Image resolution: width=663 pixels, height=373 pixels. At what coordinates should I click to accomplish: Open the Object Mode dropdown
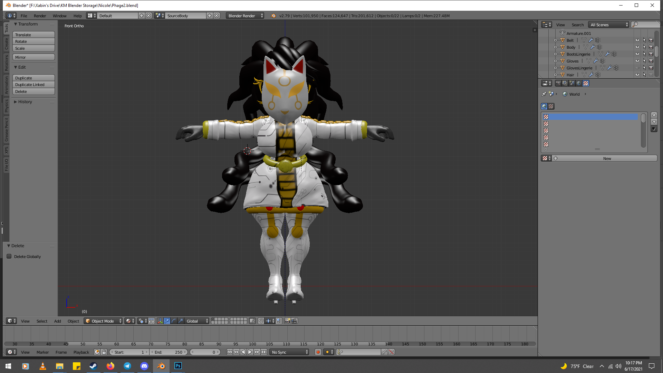[103, 321]
